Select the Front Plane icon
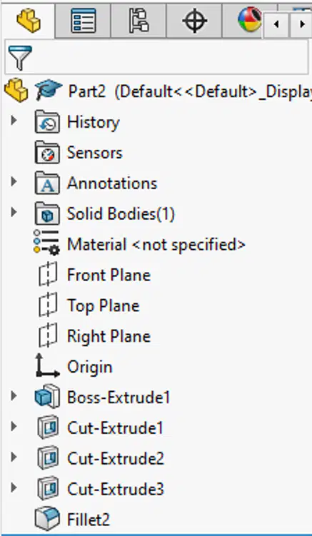 47,274
